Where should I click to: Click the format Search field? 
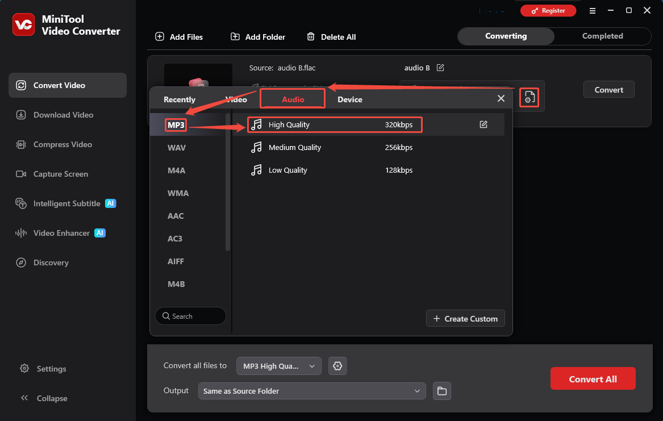[190, 316]
